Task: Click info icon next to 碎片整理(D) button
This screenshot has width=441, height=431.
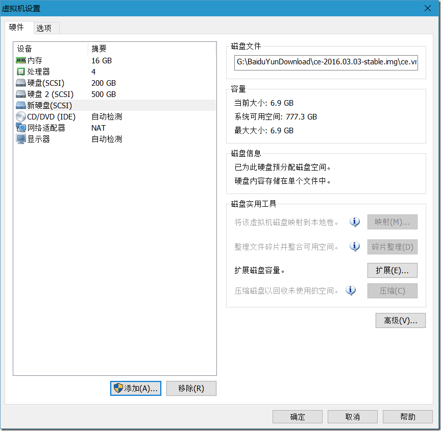Action: point(355,247)
